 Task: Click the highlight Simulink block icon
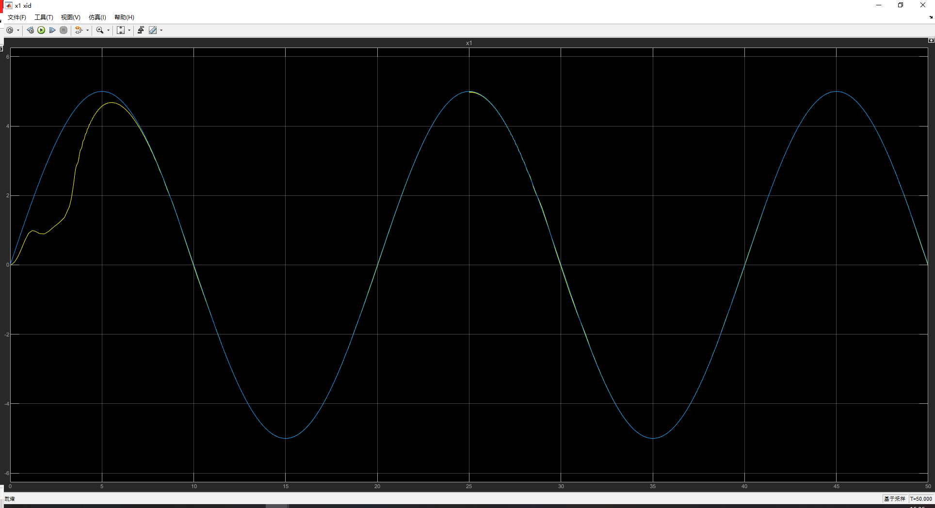coord(79,30)
